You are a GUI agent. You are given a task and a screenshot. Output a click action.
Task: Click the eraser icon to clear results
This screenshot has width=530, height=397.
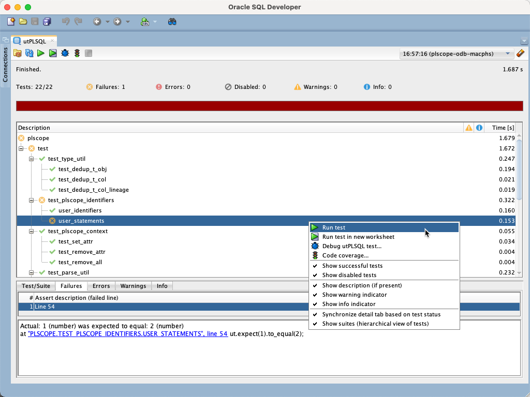tap(520, 53)
